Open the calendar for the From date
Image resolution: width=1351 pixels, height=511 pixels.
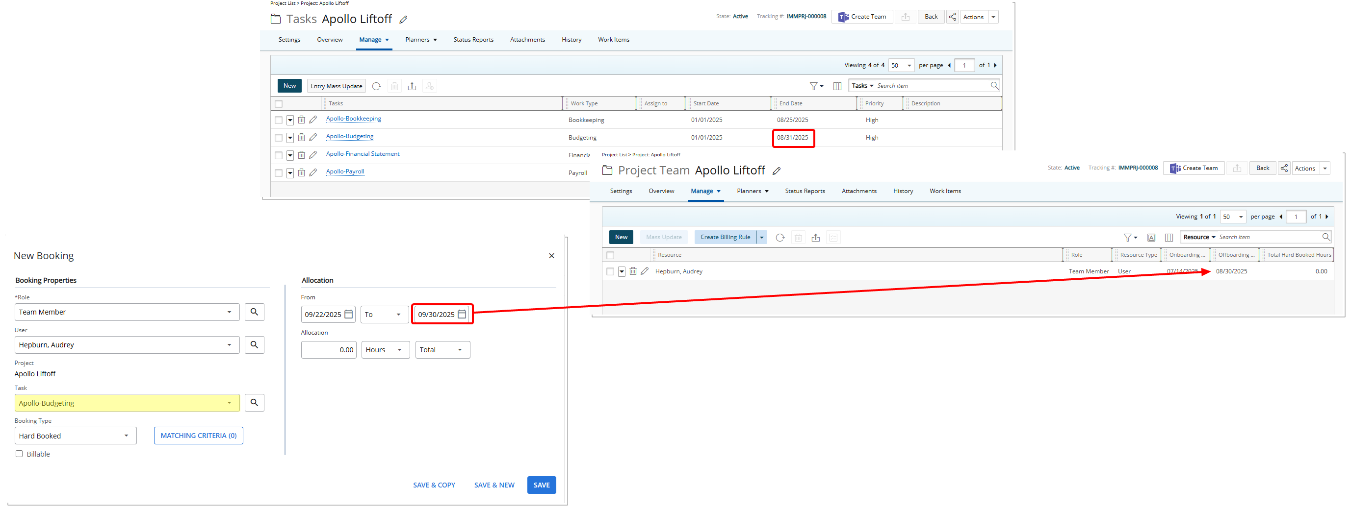point(349,314)
